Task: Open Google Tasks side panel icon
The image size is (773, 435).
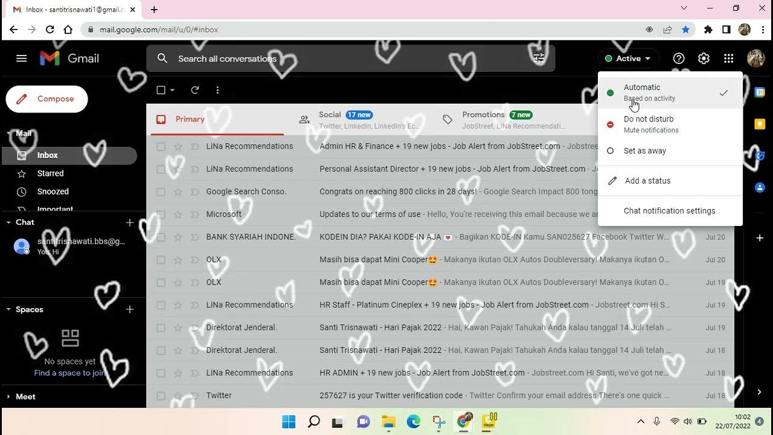Action: coord(760,156)
